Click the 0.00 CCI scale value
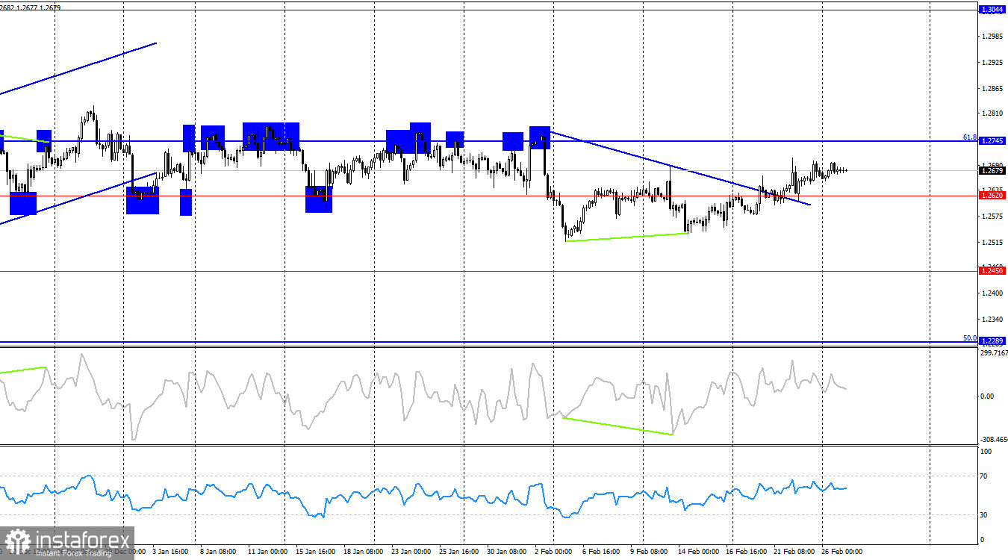 pyautogui.click(x=987, y=396)
